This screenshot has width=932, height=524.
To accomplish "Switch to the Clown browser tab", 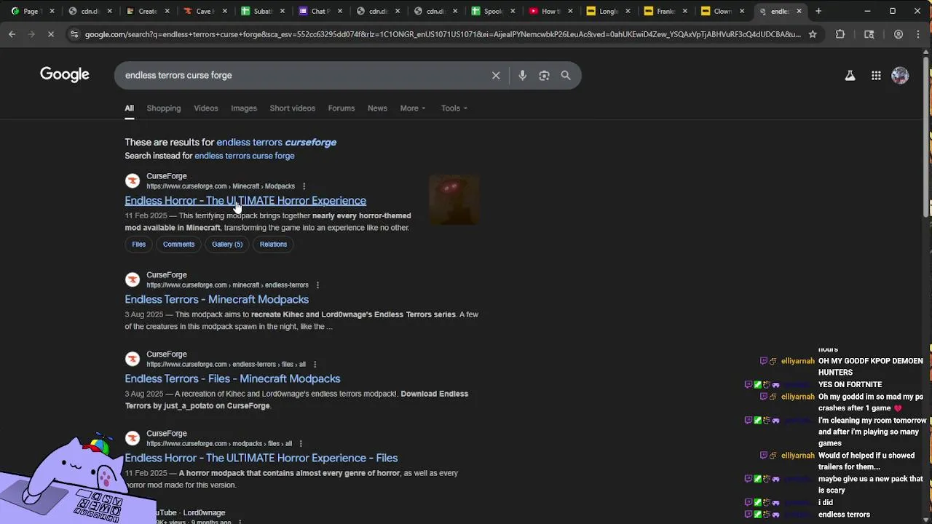I will (x=721, y=11).
